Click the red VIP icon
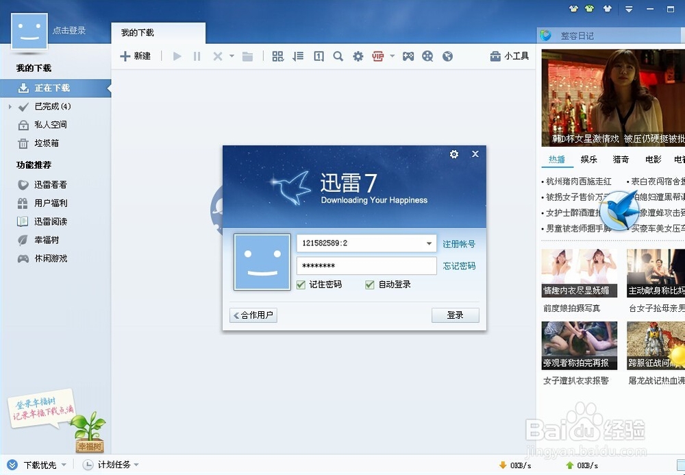 tap(378, 56)
